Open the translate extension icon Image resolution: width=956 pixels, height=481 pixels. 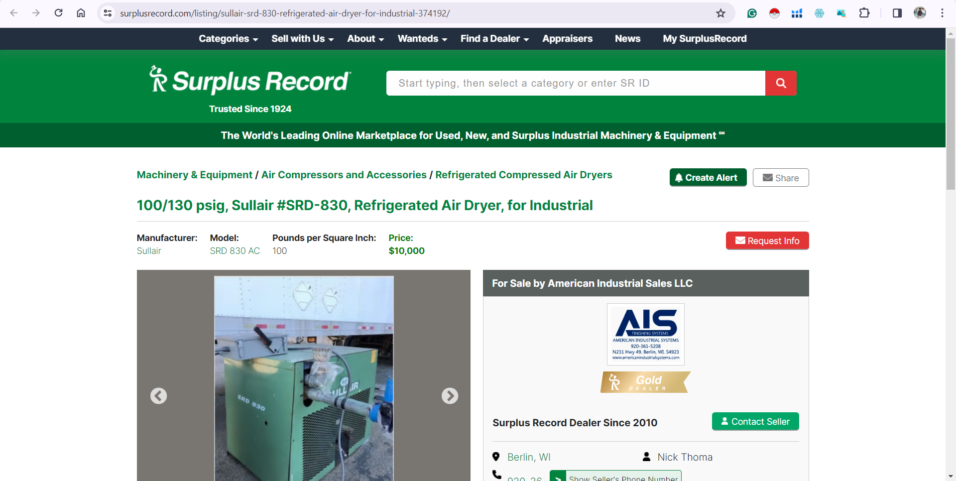(841, 13)
